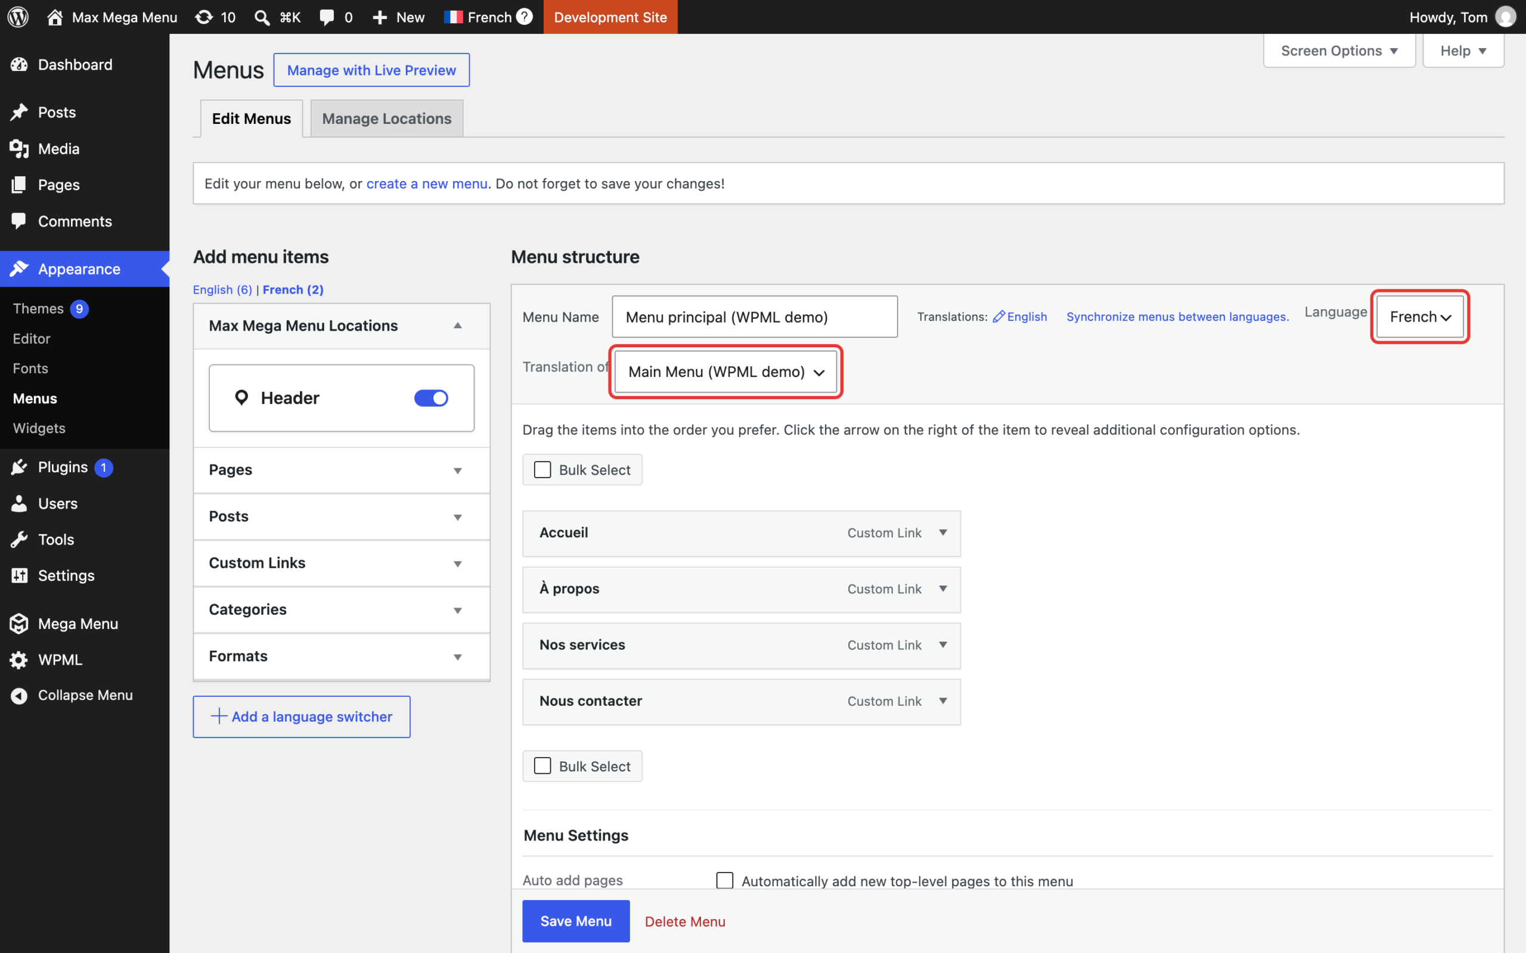The image size is (1526, 953).
Task: Click the Delete Menu link
Action: click(685, 921)
